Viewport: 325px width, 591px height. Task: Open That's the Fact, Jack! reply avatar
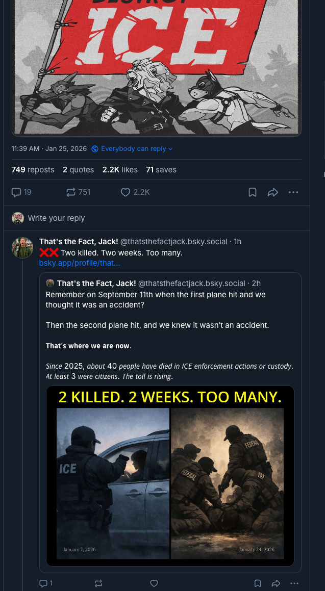click(22, 247)
